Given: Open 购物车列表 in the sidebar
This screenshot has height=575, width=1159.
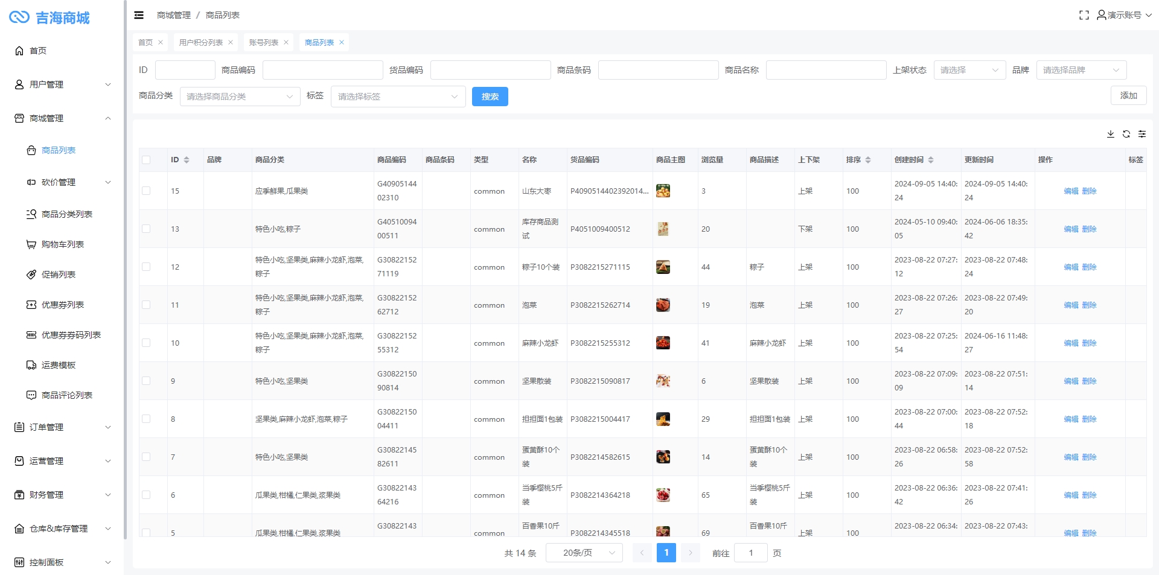Looking at the screenshot, I should (x=62, y=244).
